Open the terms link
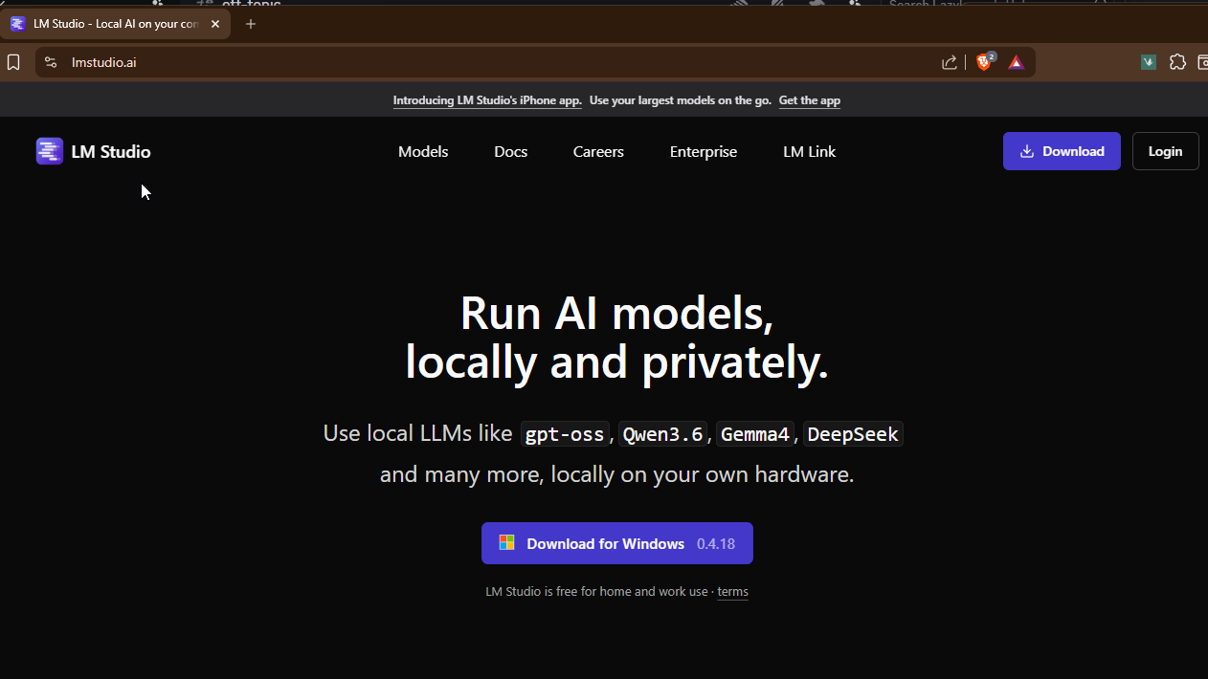 (x=732, y=592)
